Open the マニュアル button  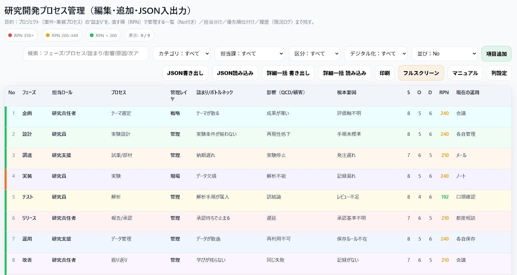pyautogui.click(x=465, y=73)
